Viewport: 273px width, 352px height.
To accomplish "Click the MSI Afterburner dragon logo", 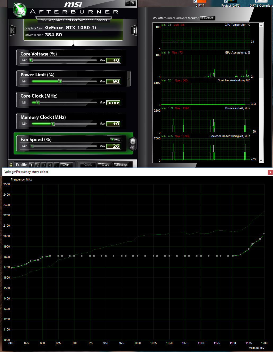I will point(20,10).
